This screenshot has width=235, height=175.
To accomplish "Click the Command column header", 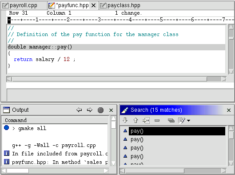I will point(55,120).
